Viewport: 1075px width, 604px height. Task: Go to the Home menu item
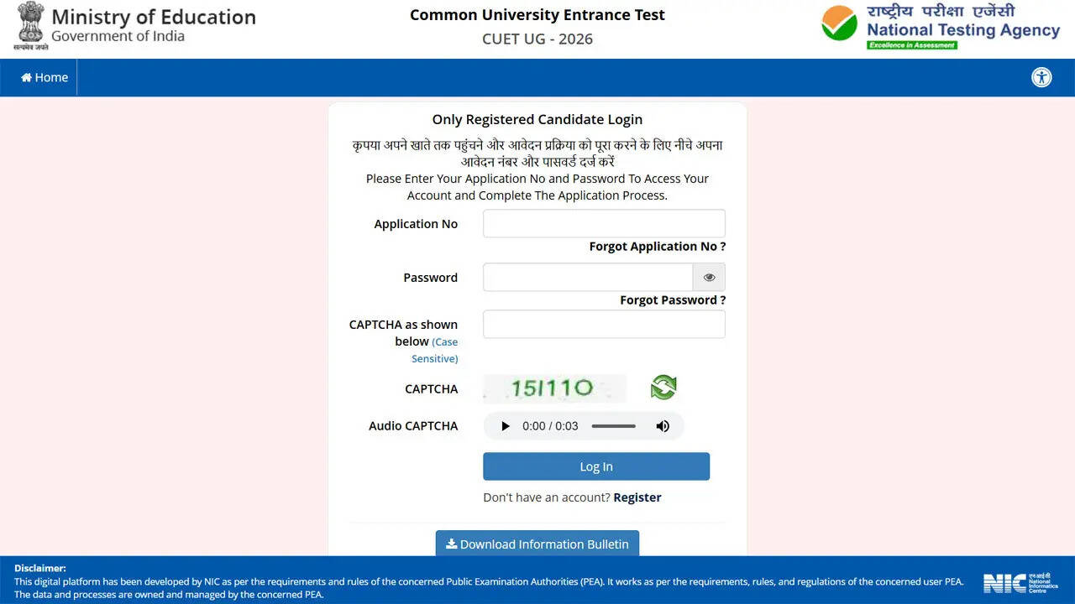pyautogui.click(x=45, y=77)
